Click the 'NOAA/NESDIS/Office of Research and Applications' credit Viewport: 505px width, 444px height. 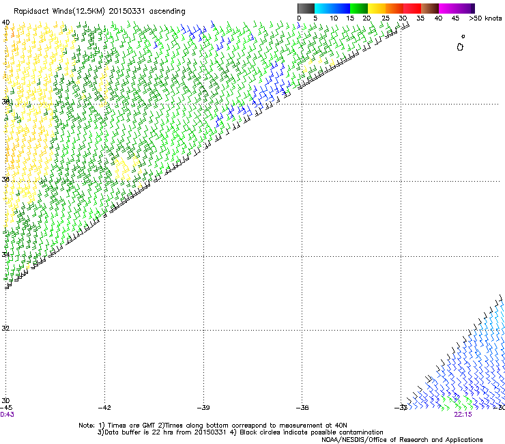402,440
